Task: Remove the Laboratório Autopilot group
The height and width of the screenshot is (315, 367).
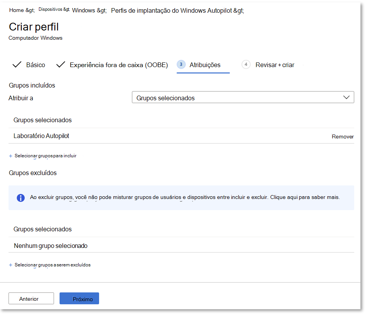Action: click(343, 136)
